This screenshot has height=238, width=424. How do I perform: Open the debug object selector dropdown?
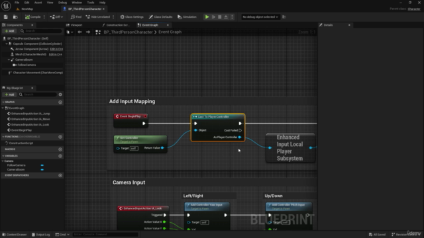tap(260, 17)
